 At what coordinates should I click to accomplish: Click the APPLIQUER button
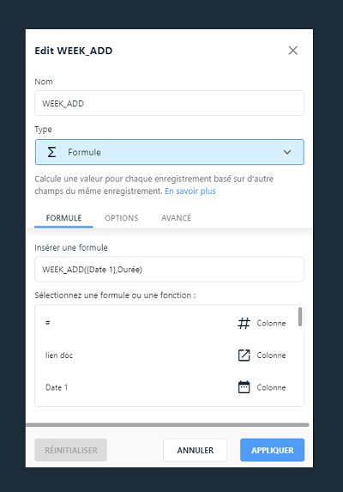point(272,450)
